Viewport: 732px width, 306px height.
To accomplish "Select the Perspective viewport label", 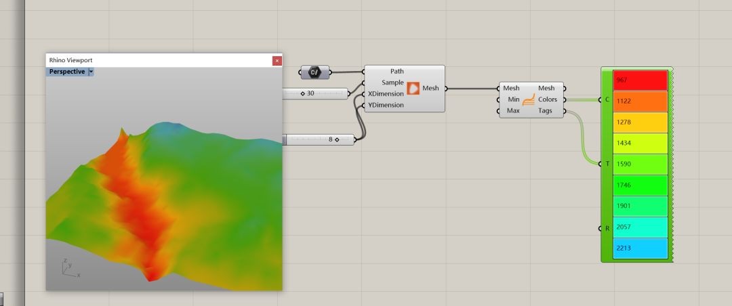I will (66, 72).
